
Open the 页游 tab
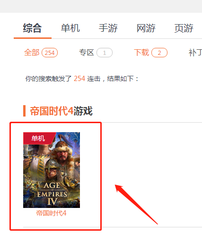pyautogui.click(x=184, y=28)
